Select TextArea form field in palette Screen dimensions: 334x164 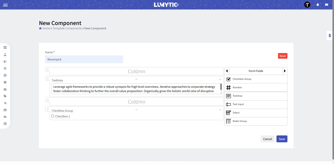pos(256,96)
